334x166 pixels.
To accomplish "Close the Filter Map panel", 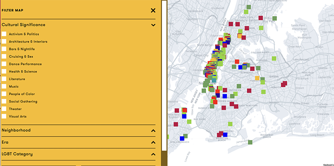I will point(153,10).
